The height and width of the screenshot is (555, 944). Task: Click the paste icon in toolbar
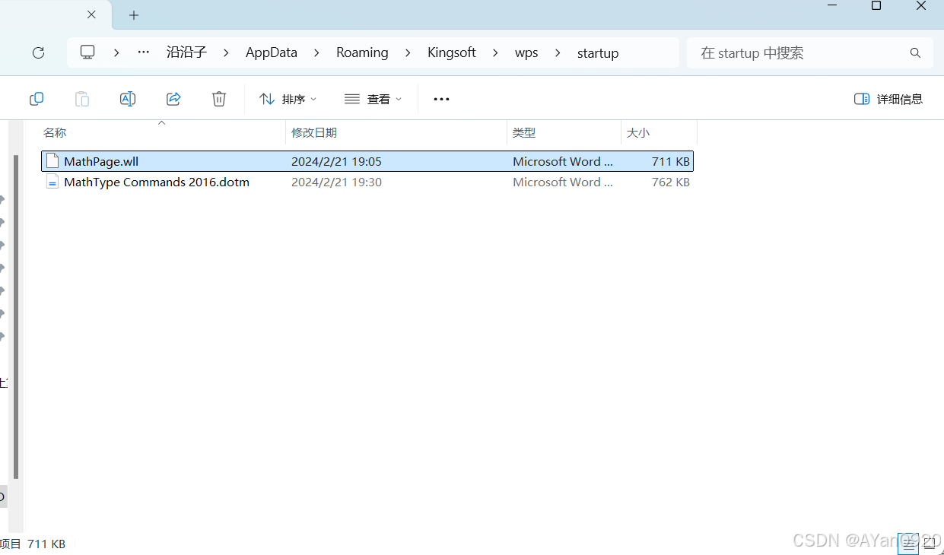click(82, 99)
